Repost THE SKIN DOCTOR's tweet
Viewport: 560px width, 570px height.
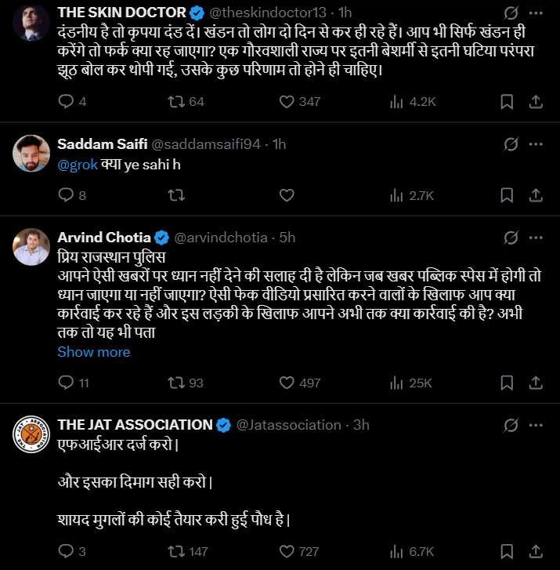tap(176, 102)
